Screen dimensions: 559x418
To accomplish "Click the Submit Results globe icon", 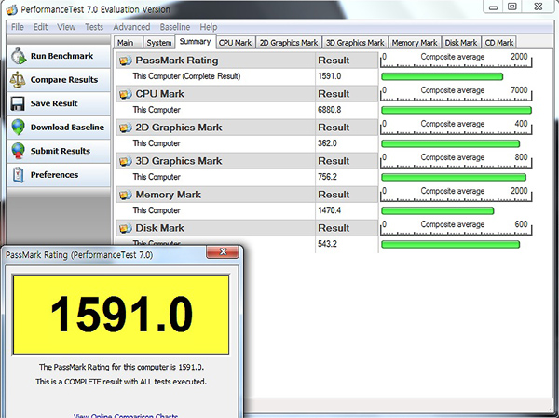I will (x=18, y=151).
